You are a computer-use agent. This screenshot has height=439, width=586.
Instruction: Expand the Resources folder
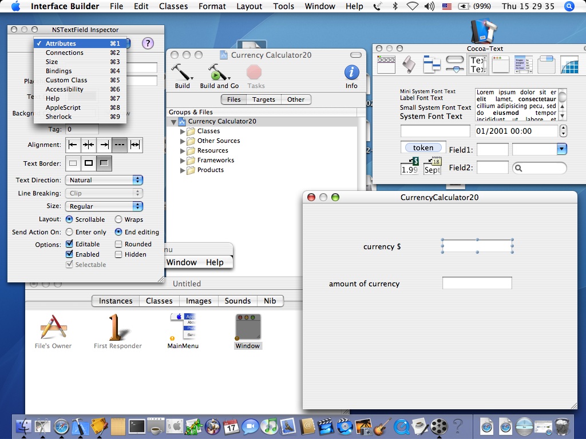tap(183, 151)
